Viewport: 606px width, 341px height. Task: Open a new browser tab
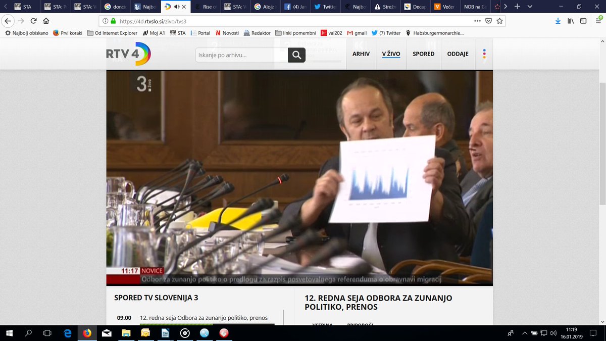point(517,7)
